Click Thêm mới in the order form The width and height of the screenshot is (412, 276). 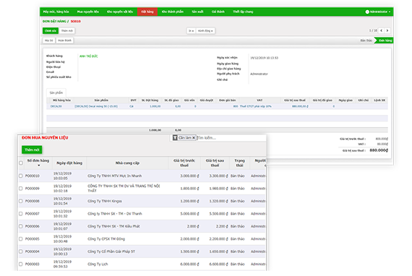point(66,31)
